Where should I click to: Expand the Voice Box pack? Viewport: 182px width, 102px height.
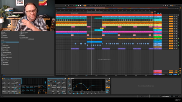click(x=20, y=34)
